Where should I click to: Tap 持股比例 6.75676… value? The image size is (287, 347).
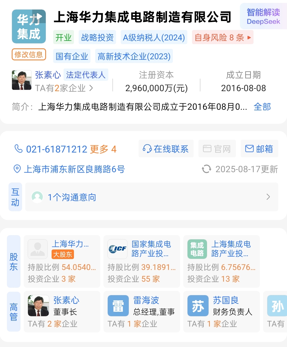[x=238, y=267]
